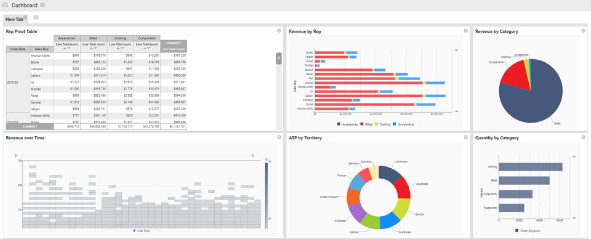591x239 pixels.
Task: Click the Accessories bar in Quantity by Category
Action: pos(512,208)
